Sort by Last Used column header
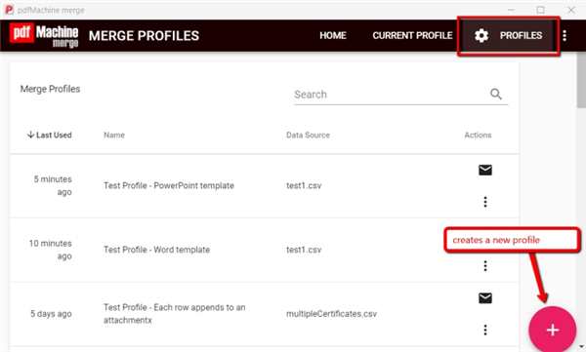This screenshot has height=352, width=586. (50, 135)
